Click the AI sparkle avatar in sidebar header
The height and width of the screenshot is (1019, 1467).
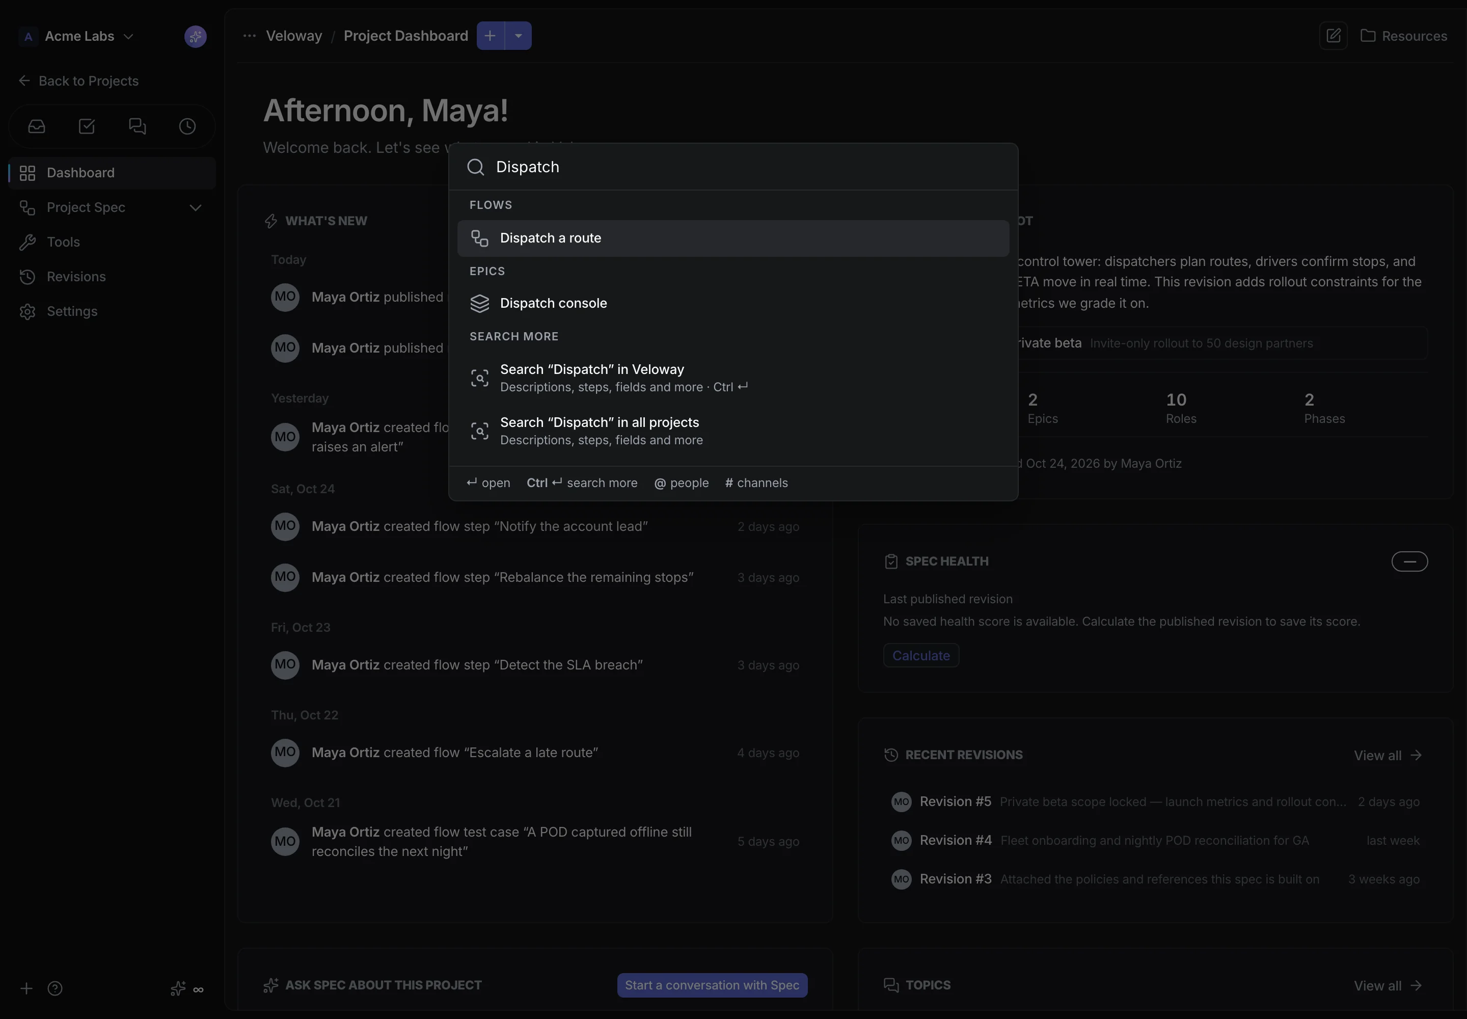click(x=195, y=36)
